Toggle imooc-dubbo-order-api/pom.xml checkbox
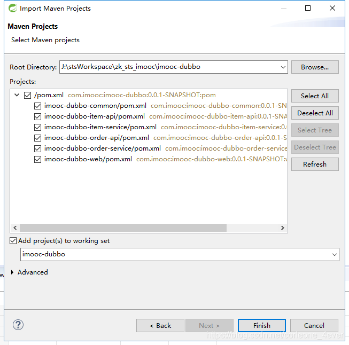 pyautogui.click(x=37, y=138)
